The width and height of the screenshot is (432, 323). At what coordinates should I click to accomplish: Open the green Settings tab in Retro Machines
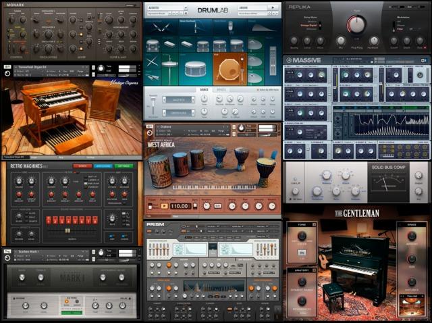(x=124, y=166)
